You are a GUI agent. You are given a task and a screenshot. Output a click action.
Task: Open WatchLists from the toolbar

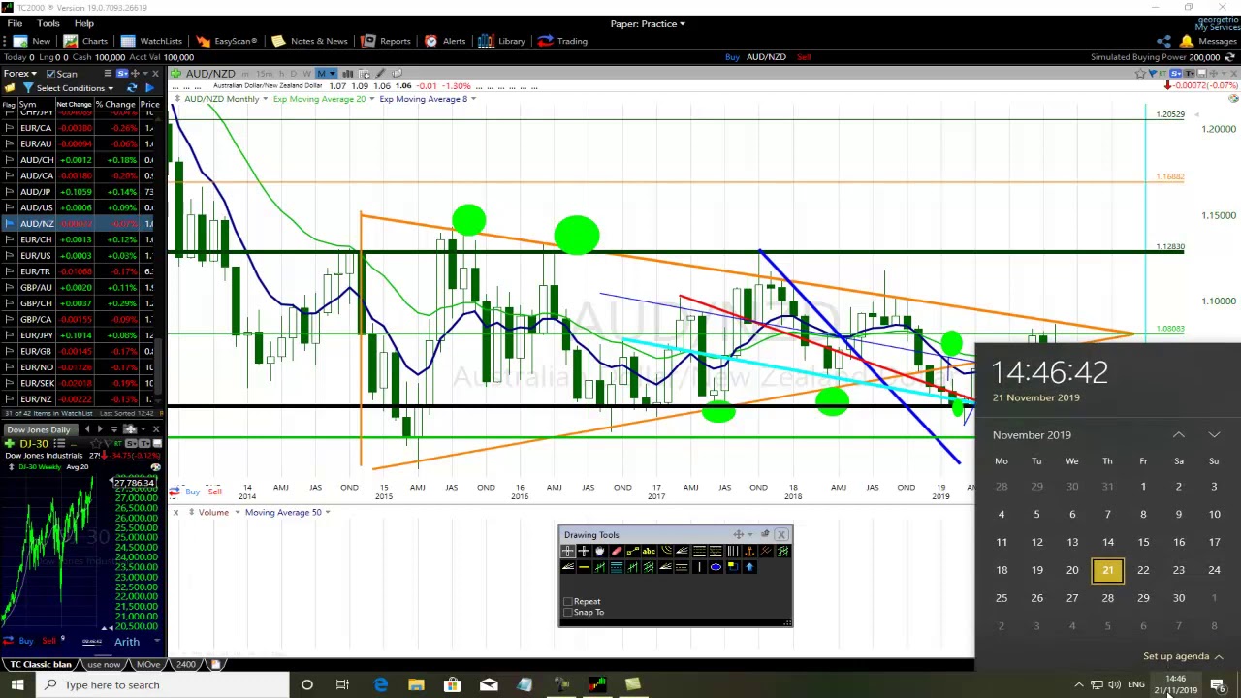click(151, 41)
